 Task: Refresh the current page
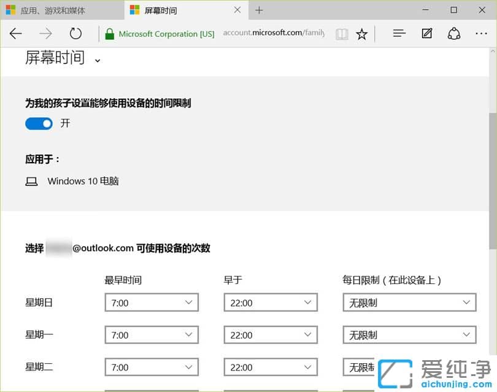click(75, 34)
